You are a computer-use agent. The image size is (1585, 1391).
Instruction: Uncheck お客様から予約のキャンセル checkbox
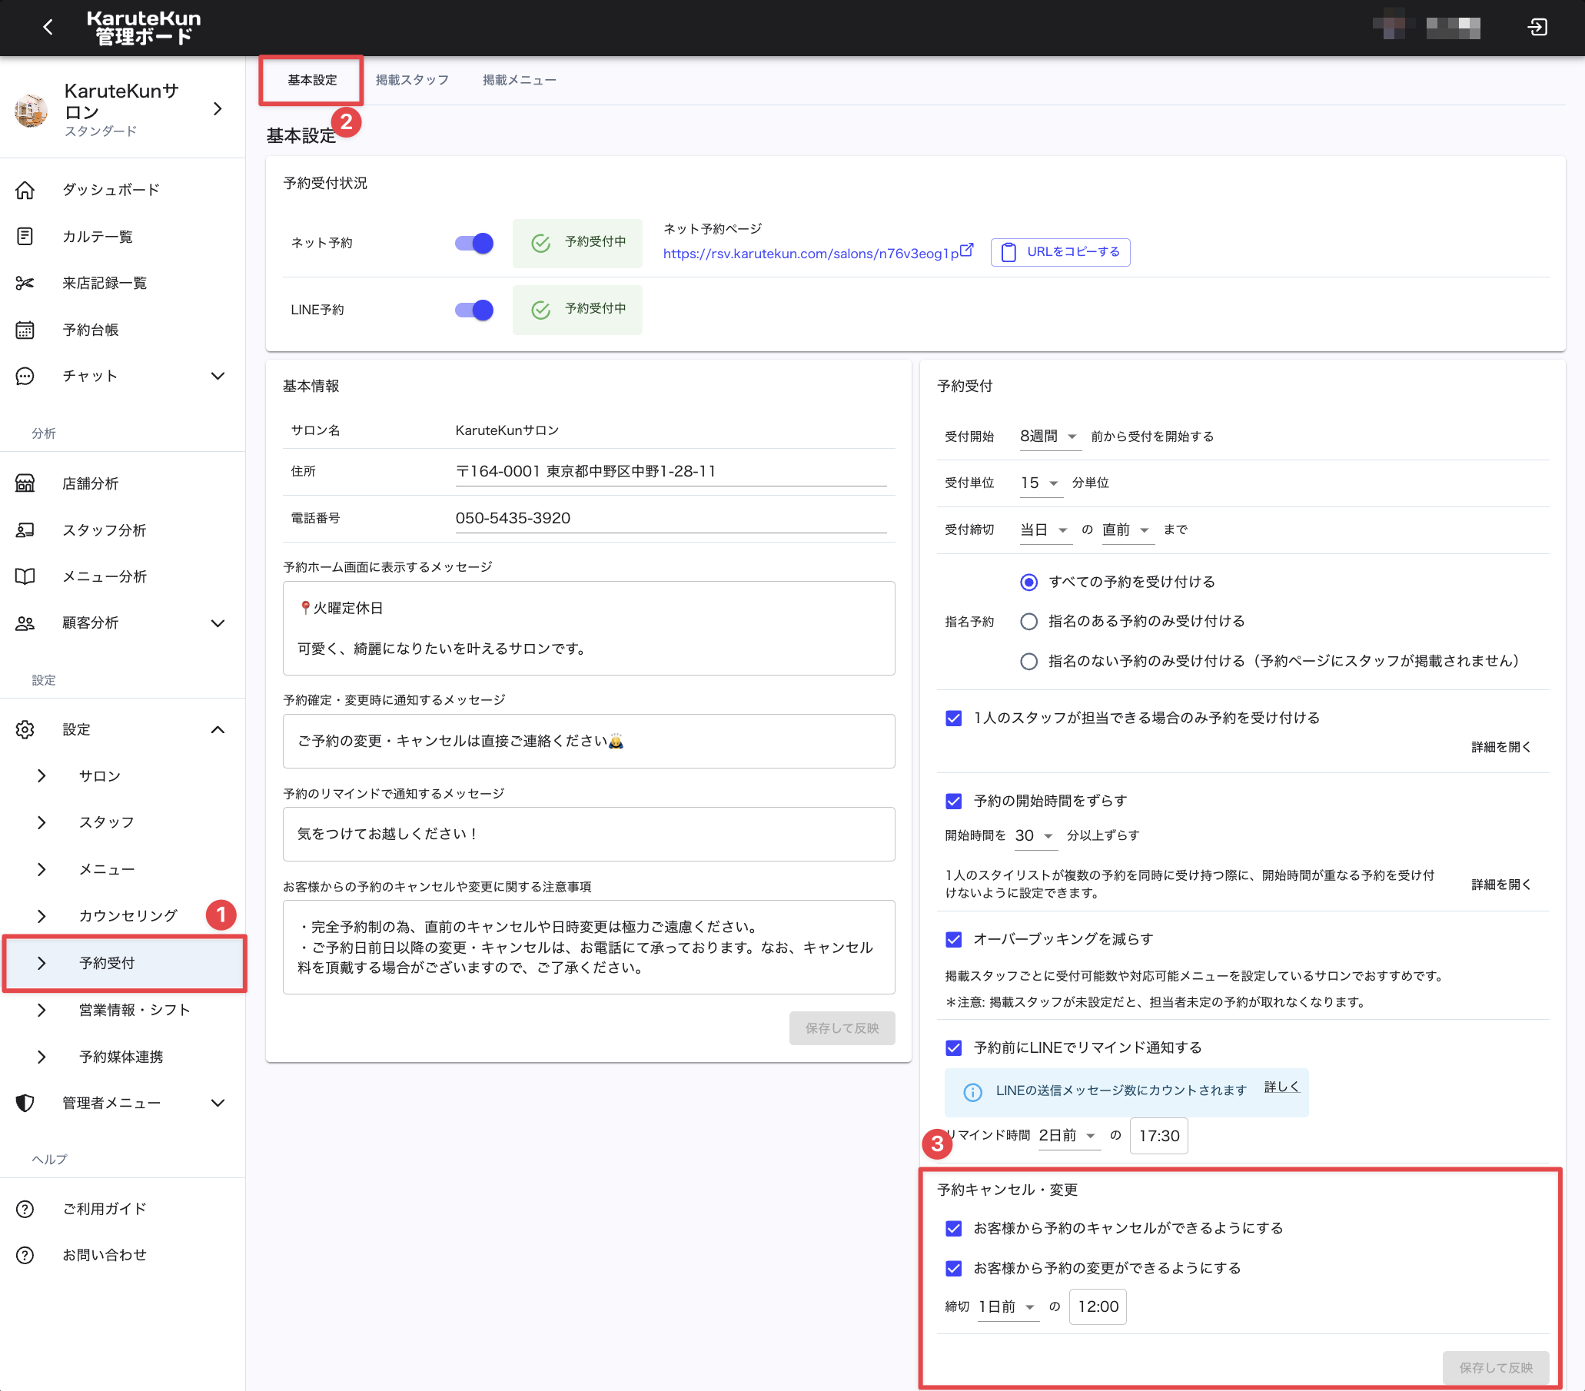[x=954, y=1229]
